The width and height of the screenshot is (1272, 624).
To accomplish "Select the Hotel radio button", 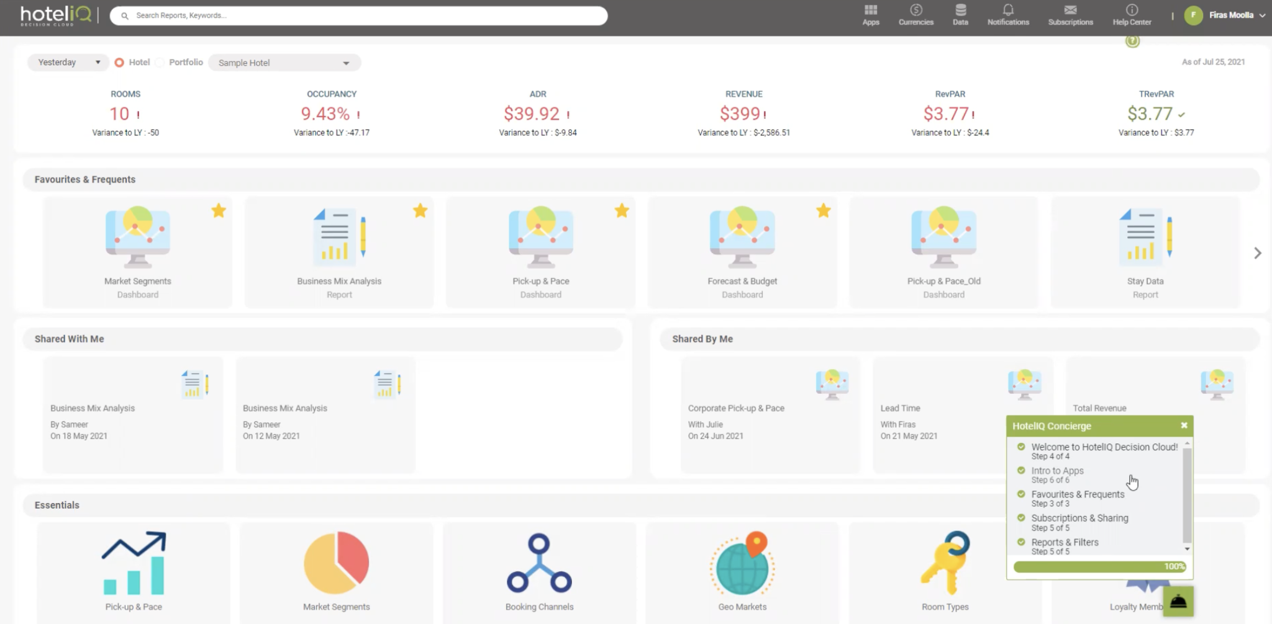I will pyautogui.click(x=119, y=63).
